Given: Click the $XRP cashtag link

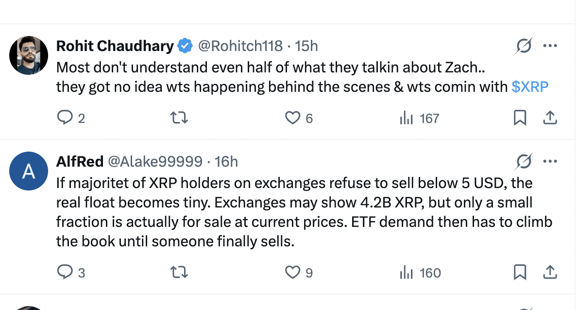Looking at the screenshot, I should coord(530,87).
